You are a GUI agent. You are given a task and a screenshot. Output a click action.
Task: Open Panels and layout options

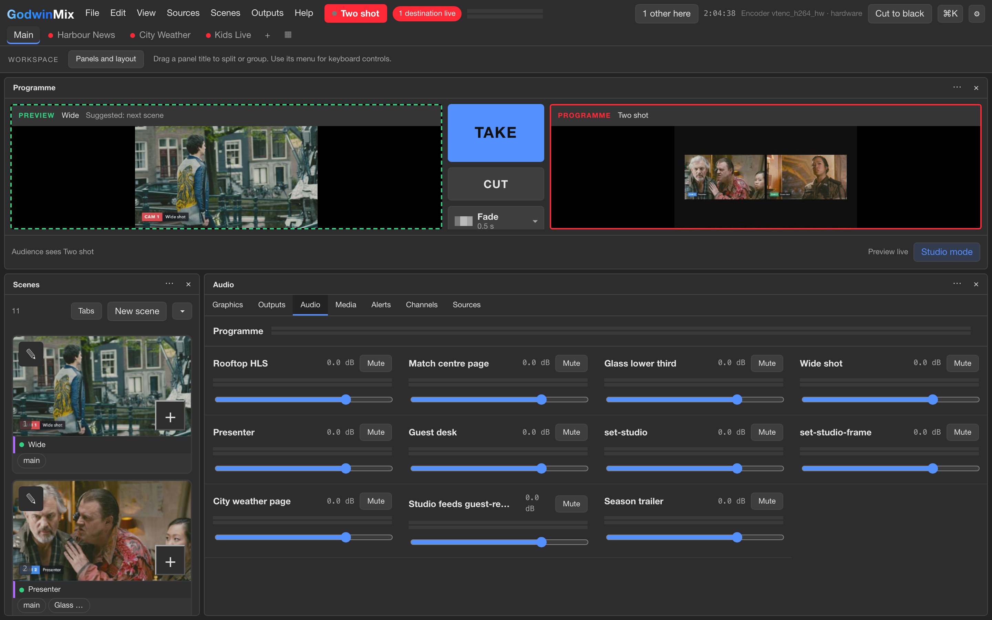[x=106, y=59]
